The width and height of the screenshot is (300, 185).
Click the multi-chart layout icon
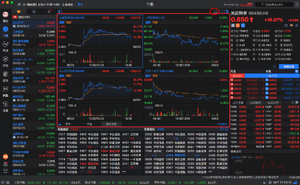[x=215, y=12]
